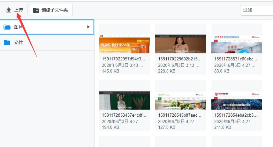Image resolution: width=273 pixels, height=147 pixels.
Task: Click the 图片 folder icon
Action: click(7, 27)
